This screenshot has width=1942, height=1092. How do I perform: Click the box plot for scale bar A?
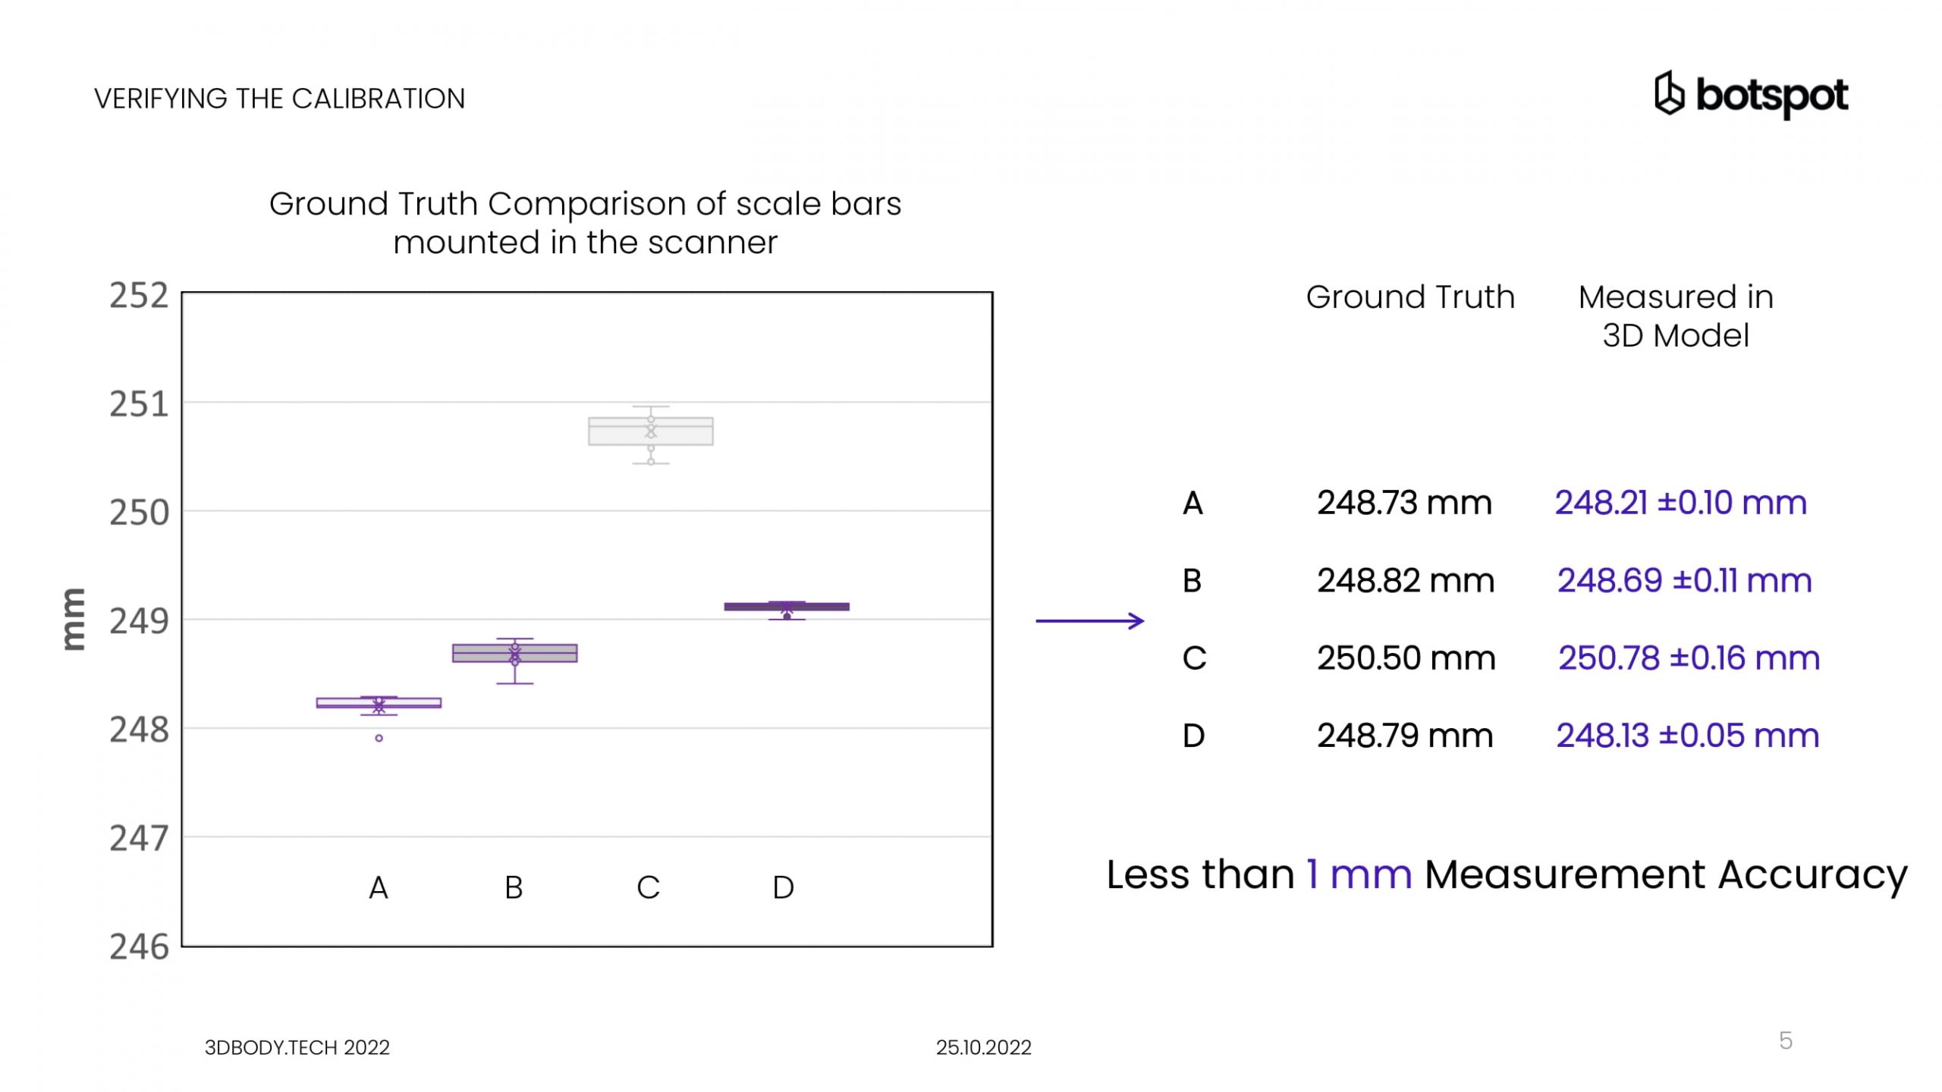(x=379, y=703)
